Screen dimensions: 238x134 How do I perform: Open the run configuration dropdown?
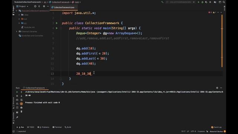coord(180,2)
